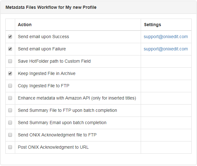This screenshot has width=197, height=166.
Task: Enable Send ONIX Acknowledgment file to FTP
Action: [x=10, y=135]
